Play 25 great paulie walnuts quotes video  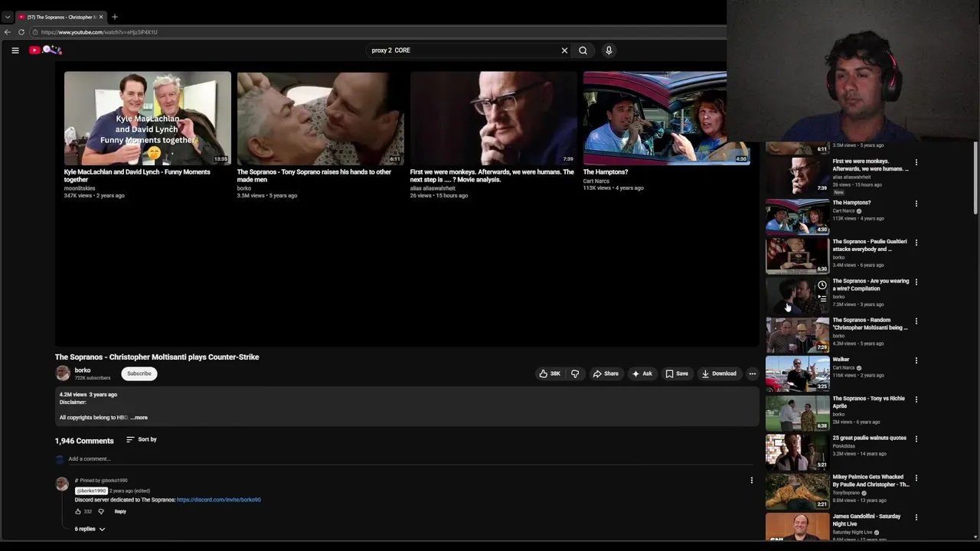(x=797, y=452)
